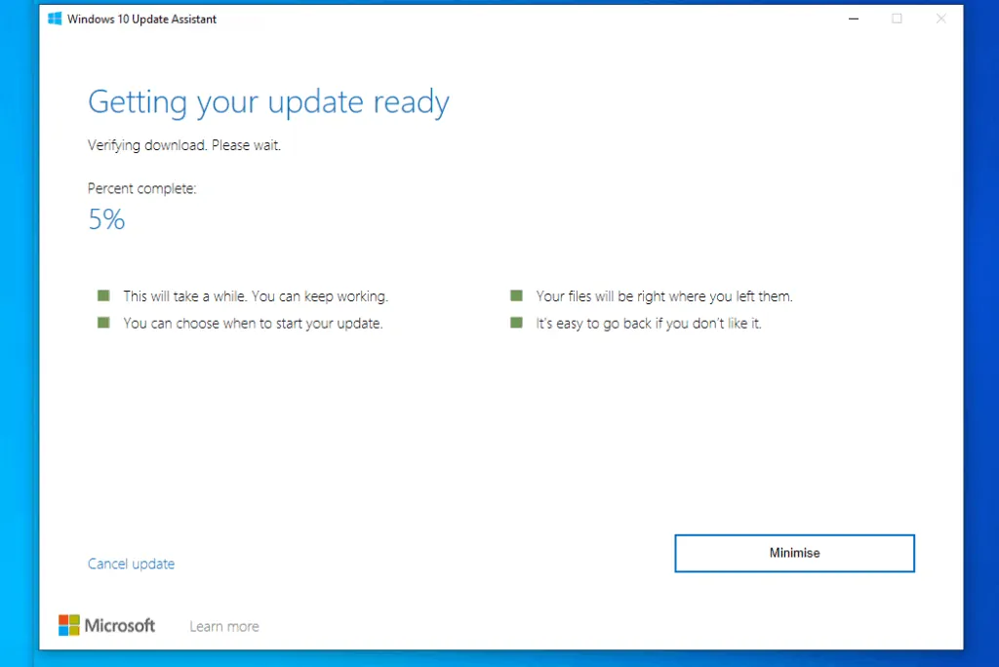Click green bullet beside "You can choose when"

tap(103, 323)
